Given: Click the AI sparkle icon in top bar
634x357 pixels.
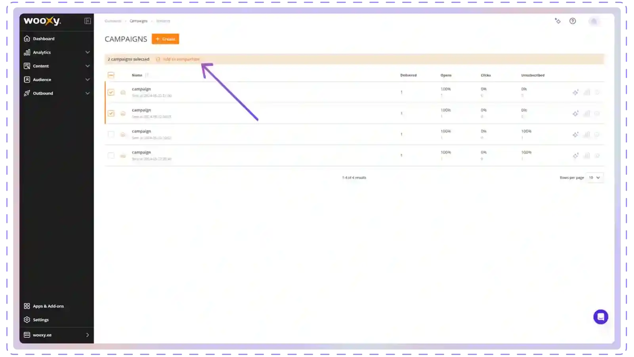Looking at the screenshot, I should coord(558,21).
